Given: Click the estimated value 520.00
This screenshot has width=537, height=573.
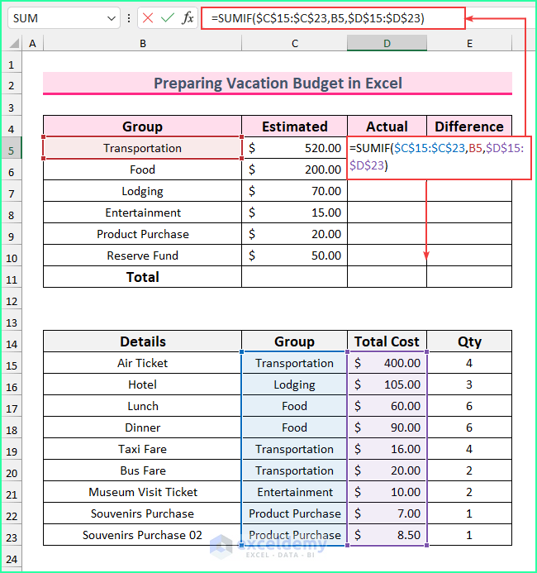Looking at the screenshot, I should tap(295, 148).
